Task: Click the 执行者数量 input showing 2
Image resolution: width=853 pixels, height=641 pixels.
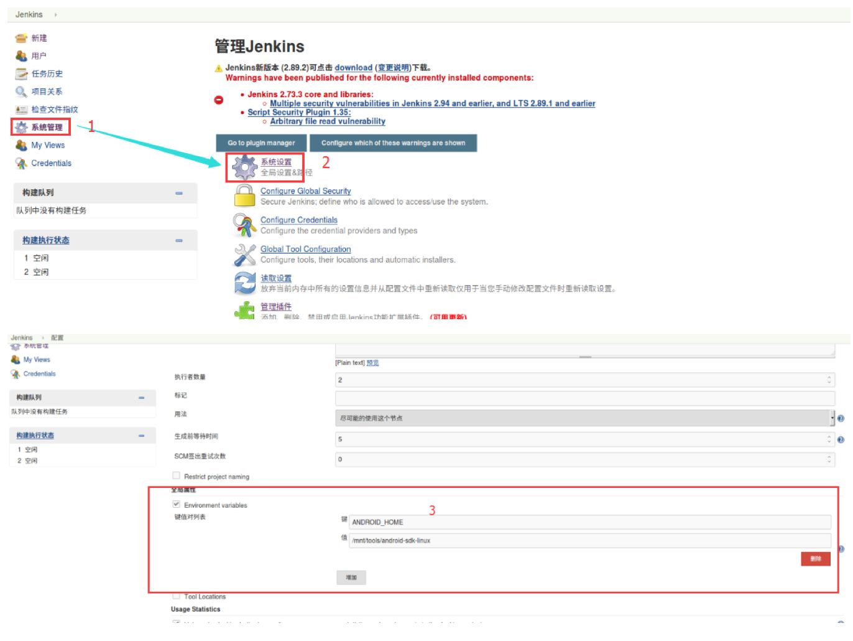Action: [584, 380]
